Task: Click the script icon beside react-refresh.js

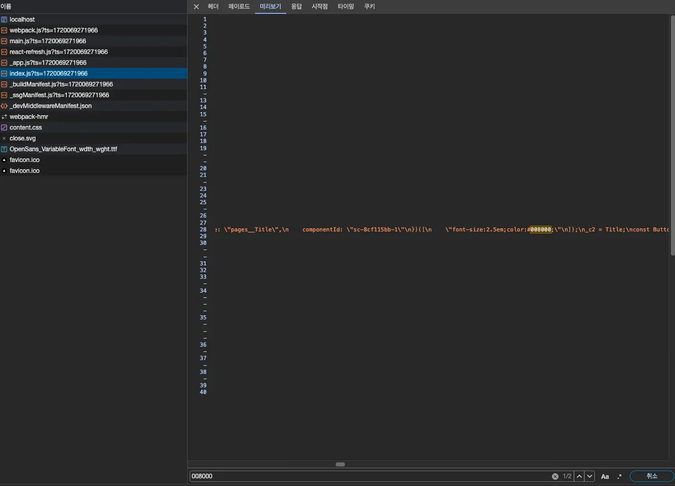Action: click(5, 51)
